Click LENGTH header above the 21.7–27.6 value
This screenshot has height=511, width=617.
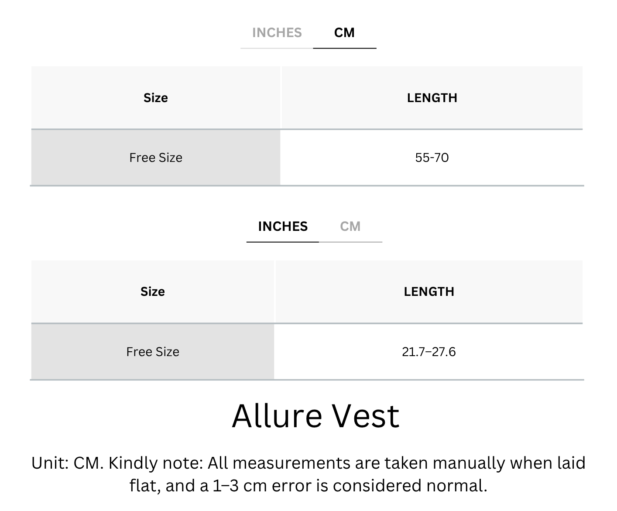[429, 292]
